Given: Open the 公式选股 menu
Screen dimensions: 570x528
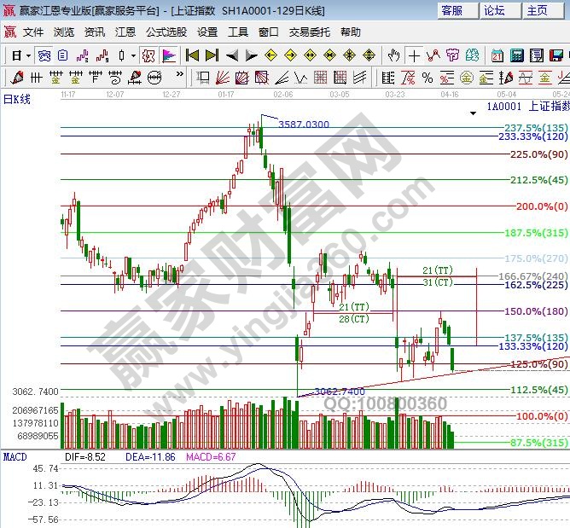Looking at the screenshot, I should coord(166,32).
